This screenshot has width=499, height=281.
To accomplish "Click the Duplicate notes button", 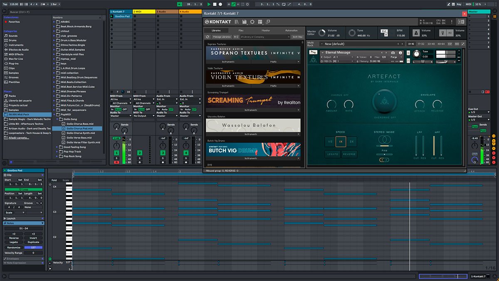I will coord(33,242).
